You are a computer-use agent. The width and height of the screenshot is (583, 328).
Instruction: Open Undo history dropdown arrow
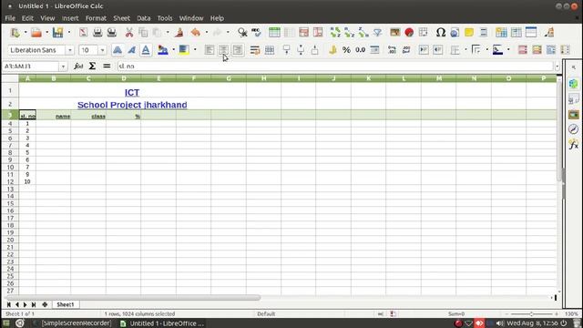coord(207,33)
